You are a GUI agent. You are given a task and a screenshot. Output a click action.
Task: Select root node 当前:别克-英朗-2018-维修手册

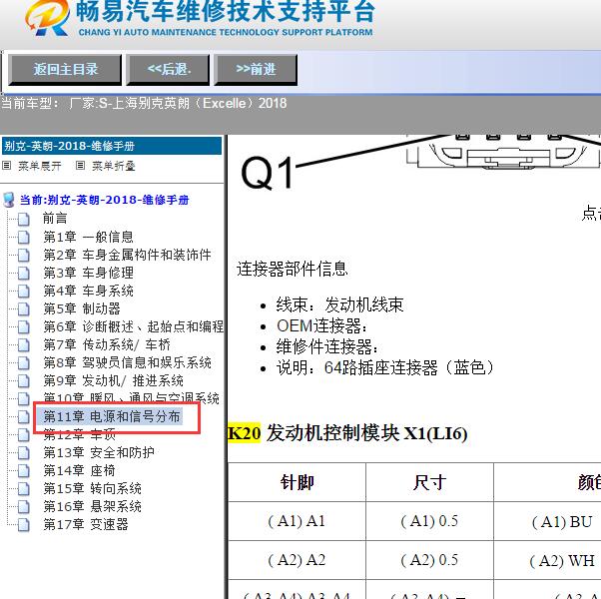(x=104, y=200)
